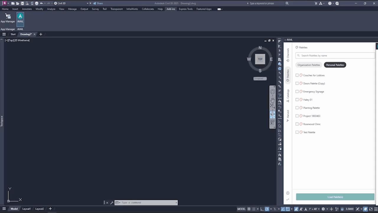
Task: Toggle polar tracking in the status bar
Action: pos(267,209)
